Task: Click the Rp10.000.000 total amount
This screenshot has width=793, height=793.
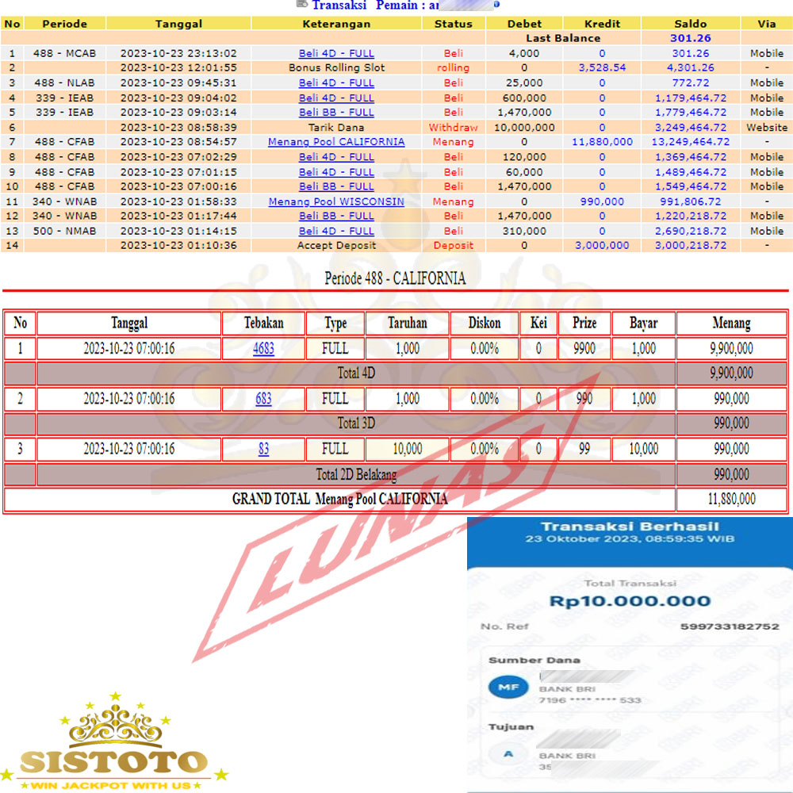Action: 630,601
